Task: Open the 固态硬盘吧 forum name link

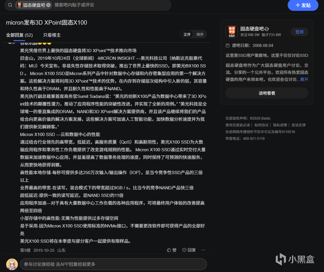Action: coord(252,28)
